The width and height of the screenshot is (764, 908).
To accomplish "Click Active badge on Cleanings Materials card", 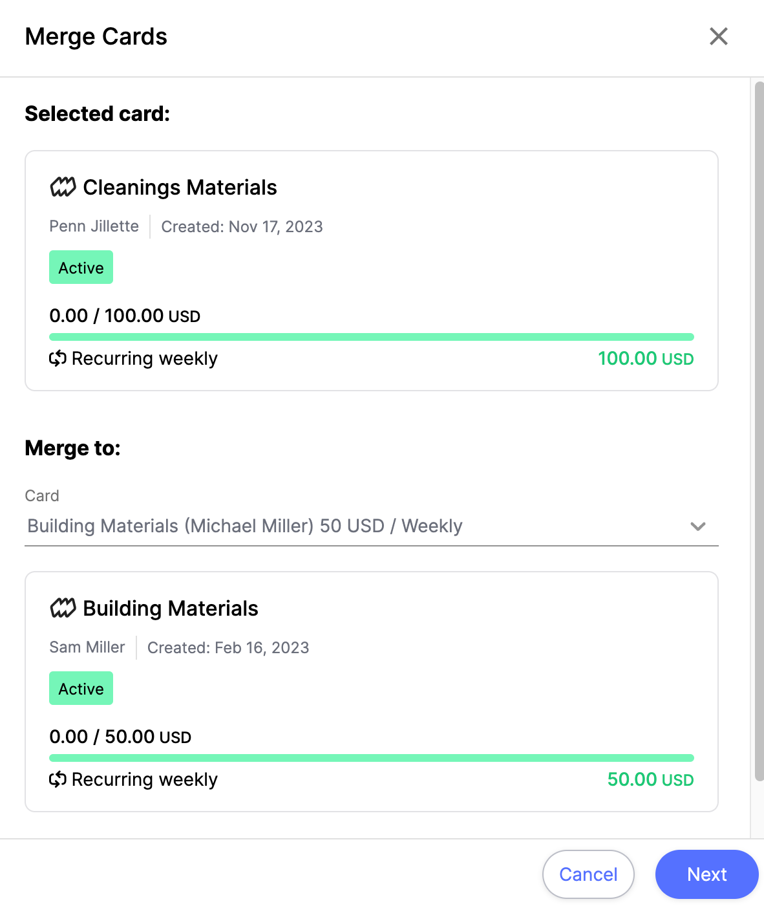I will click(81, 267).
